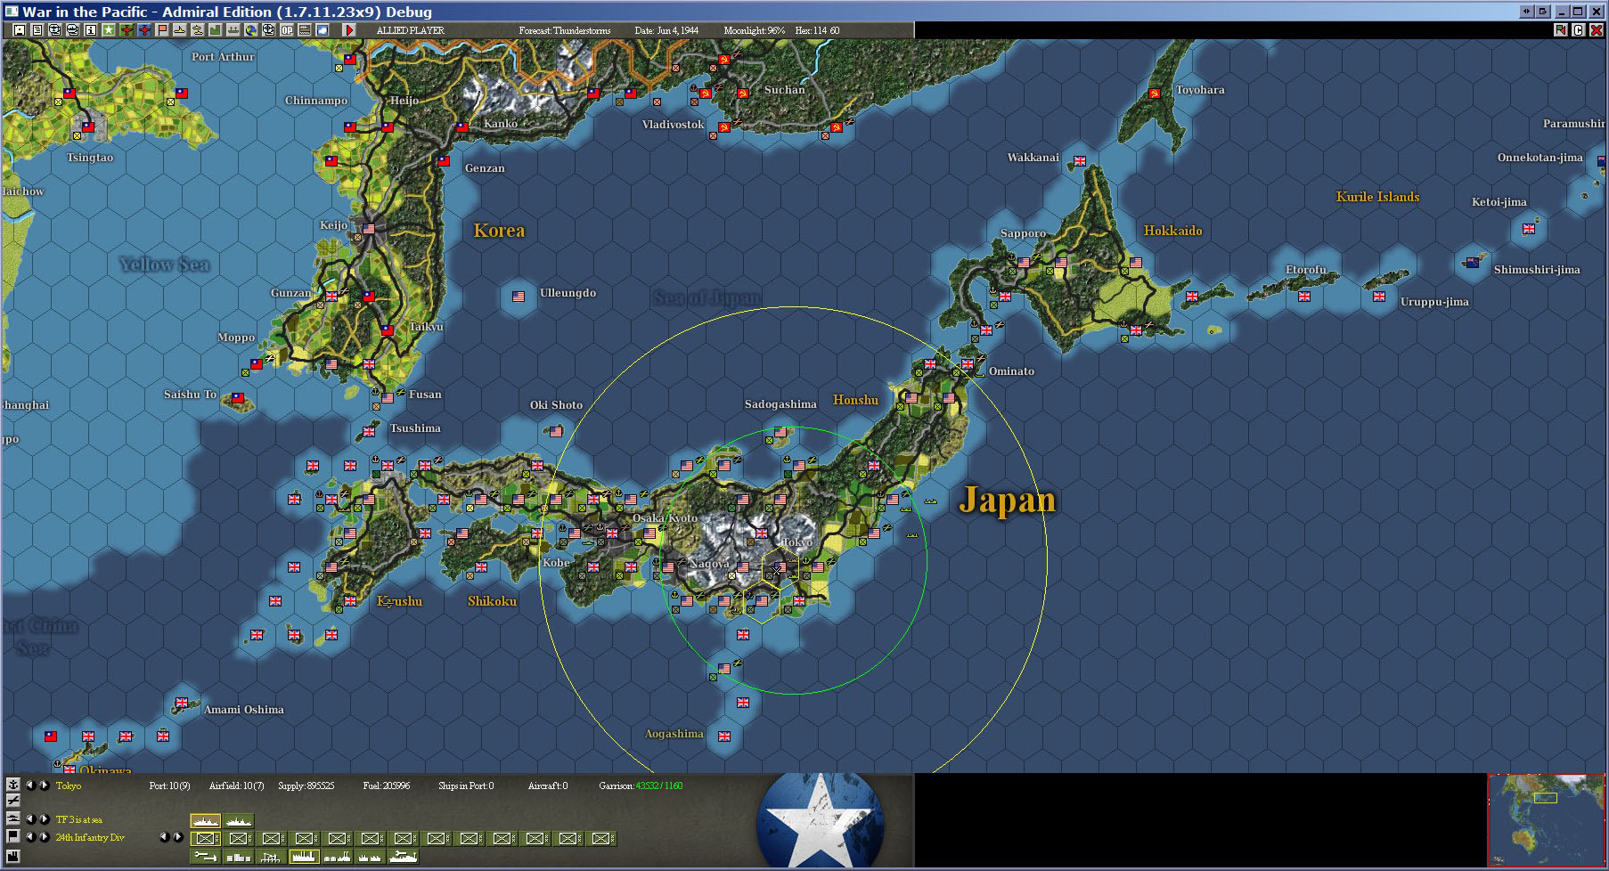Select the Chinese flag at Saishu To
1609x871 pixels.
(238, 398)
